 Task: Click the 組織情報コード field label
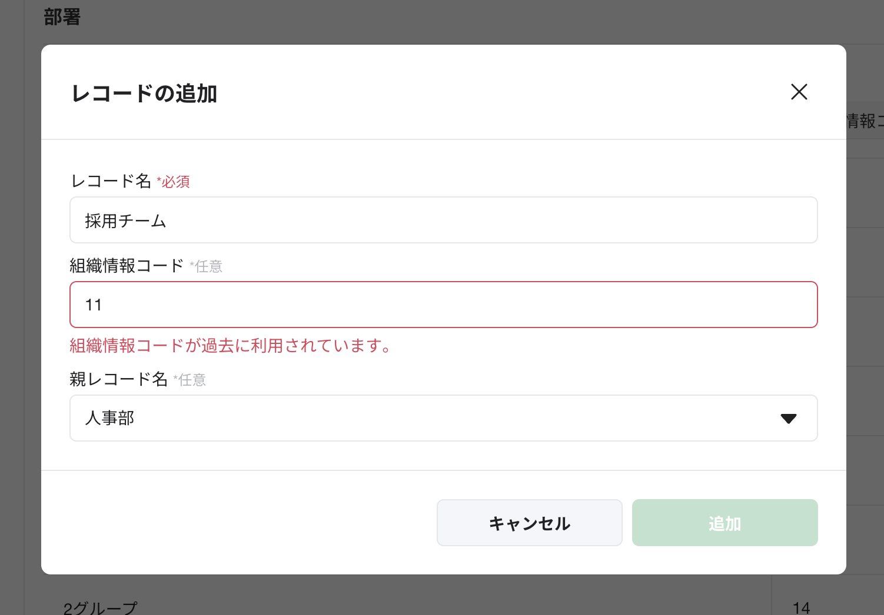click(x=127, y=266)
